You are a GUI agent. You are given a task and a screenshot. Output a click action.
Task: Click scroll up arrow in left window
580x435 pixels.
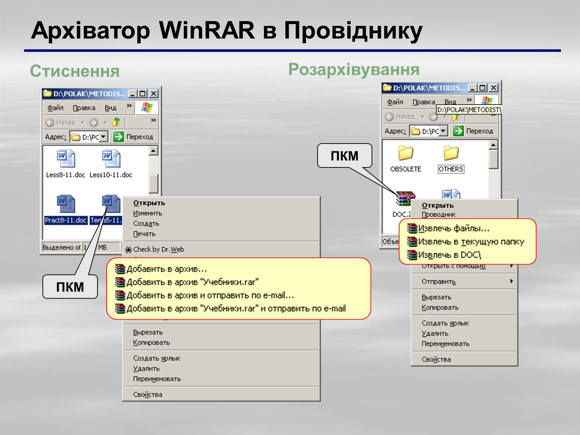tap(153, 150)
